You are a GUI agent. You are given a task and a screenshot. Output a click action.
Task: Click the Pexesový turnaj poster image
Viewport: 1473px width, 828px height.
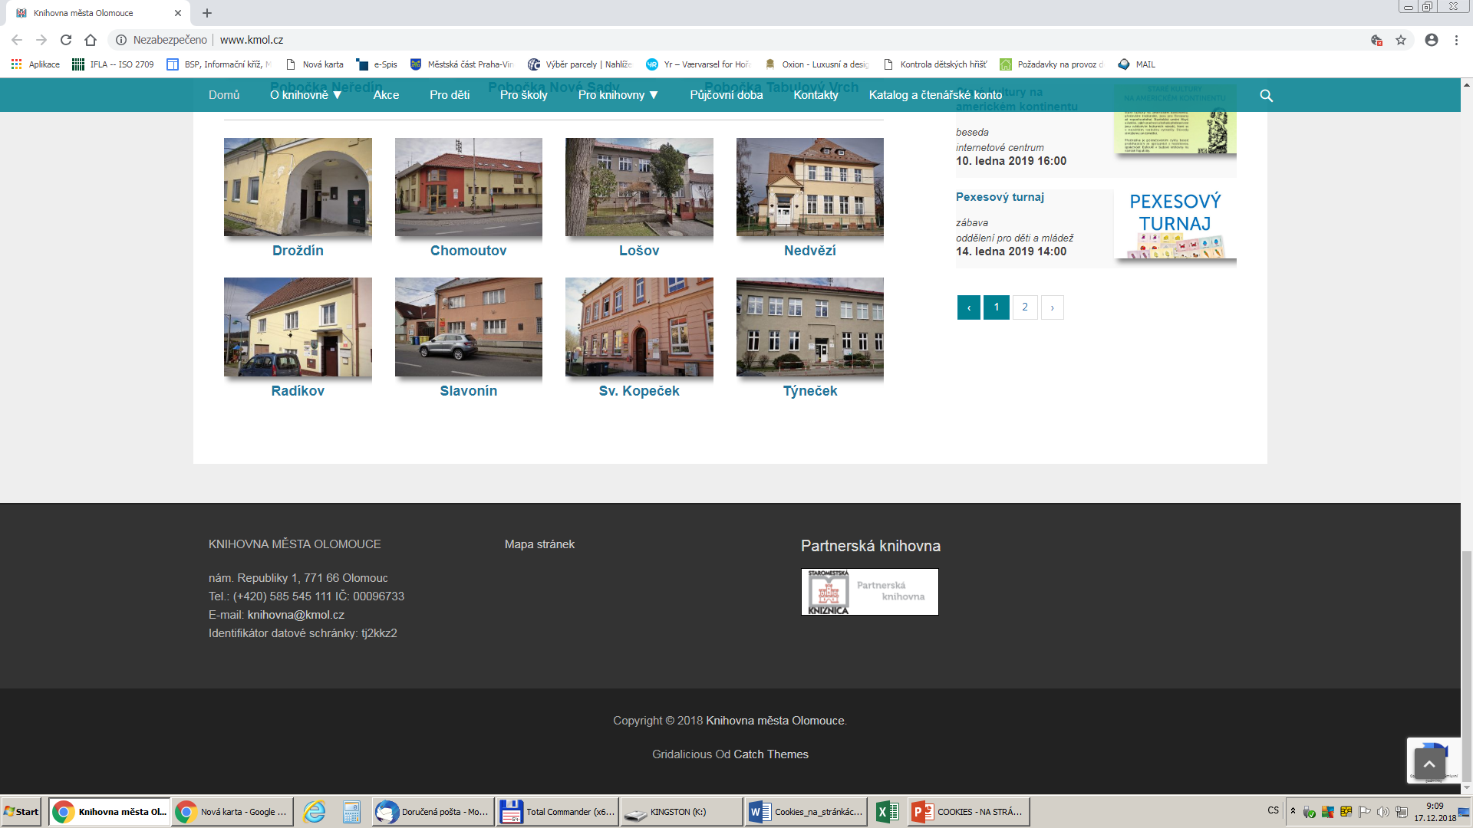(1175, 225)
